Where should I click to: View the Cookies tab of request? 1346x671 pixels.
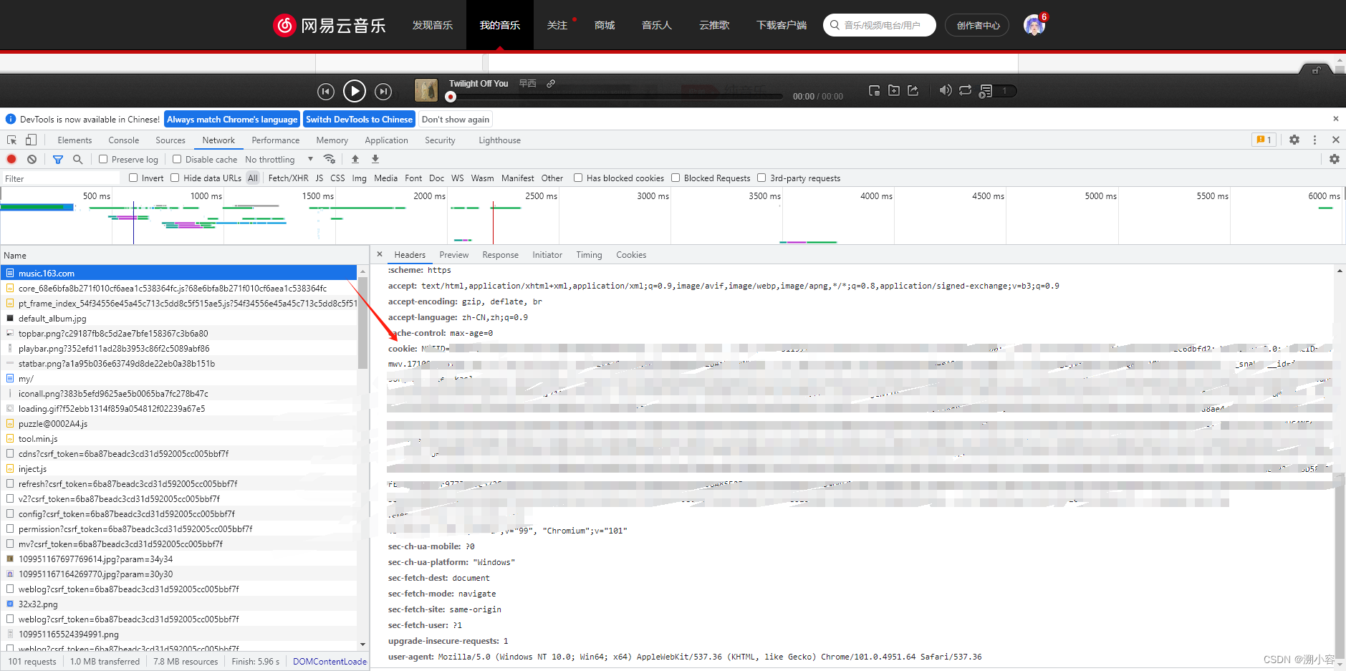pyautogui.click(x=631, y=255)
